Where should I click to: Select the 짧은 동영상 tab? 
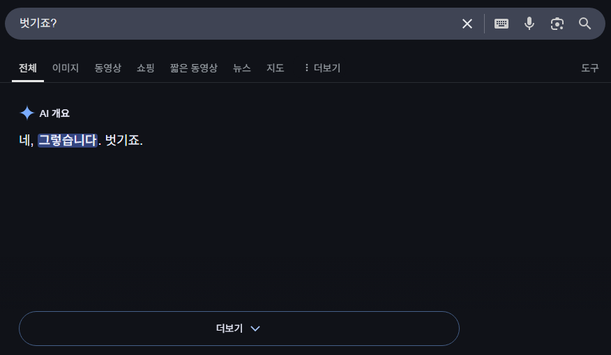(193, 68)
